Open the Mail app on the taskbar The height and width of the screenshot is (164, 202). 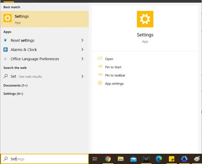point(133,159)
